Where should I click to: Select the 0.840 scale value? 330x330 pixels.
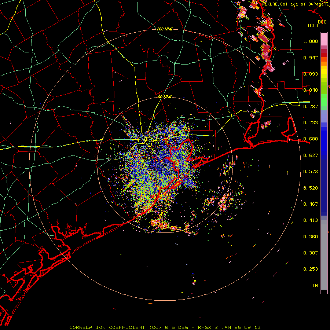coord(311,90)
